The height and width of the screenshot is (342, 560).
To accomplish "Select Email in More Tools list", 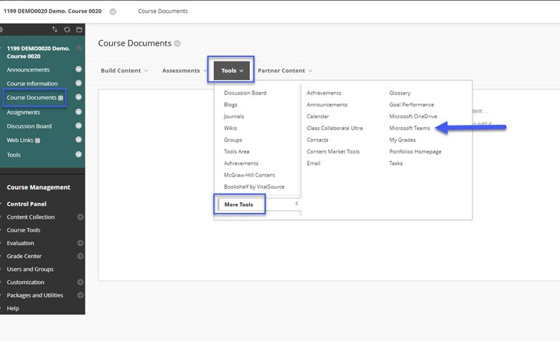I will [x=313, y=163].
